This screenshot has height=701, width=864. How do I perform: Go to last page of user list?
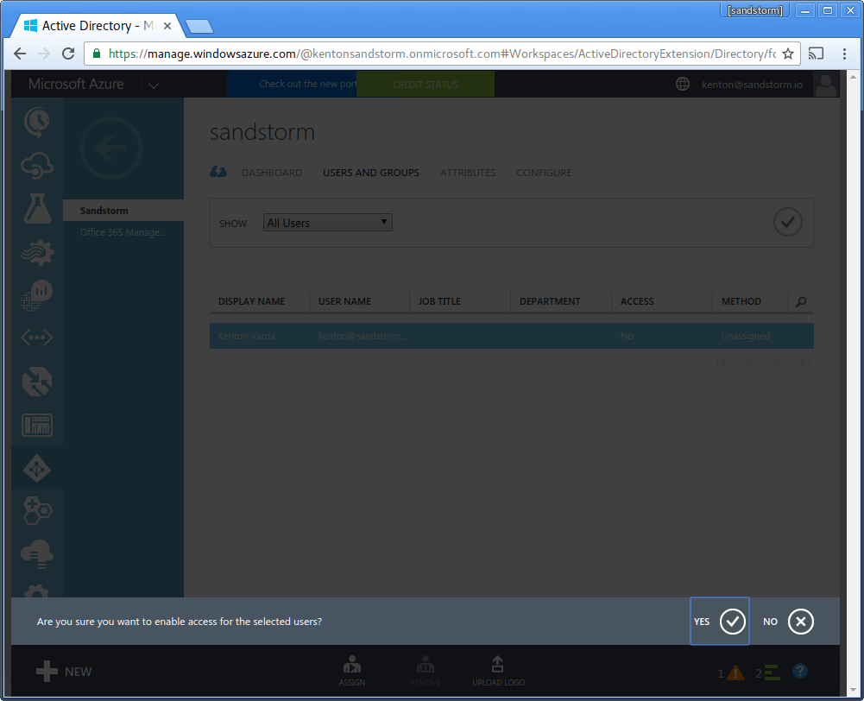803,362
